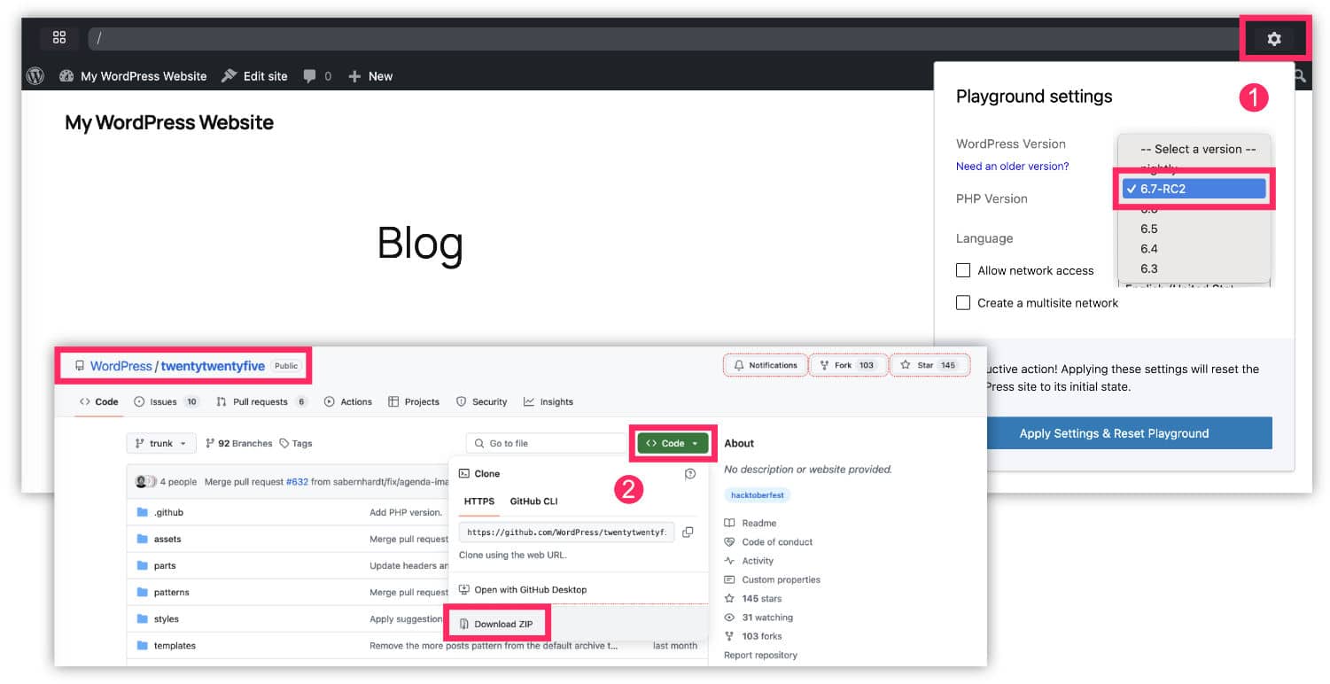The width and height of the screenshot is (1330, 684).
Task: Open the assets folder
Action: coord(167,539)
